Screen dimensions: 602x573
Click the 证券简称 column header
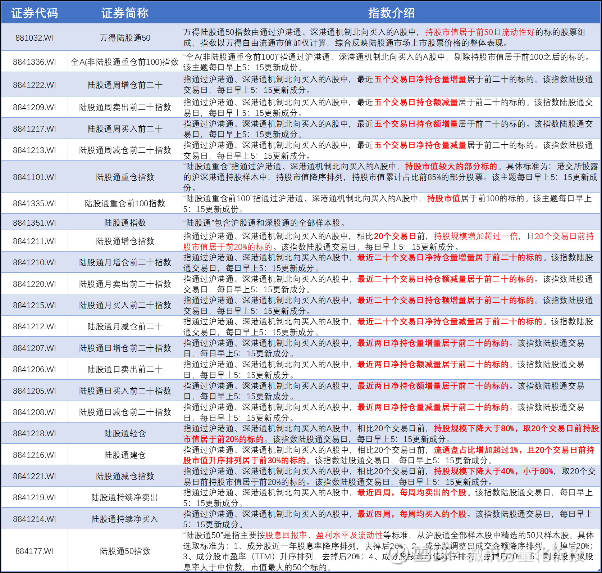click(x=125, y=13)
